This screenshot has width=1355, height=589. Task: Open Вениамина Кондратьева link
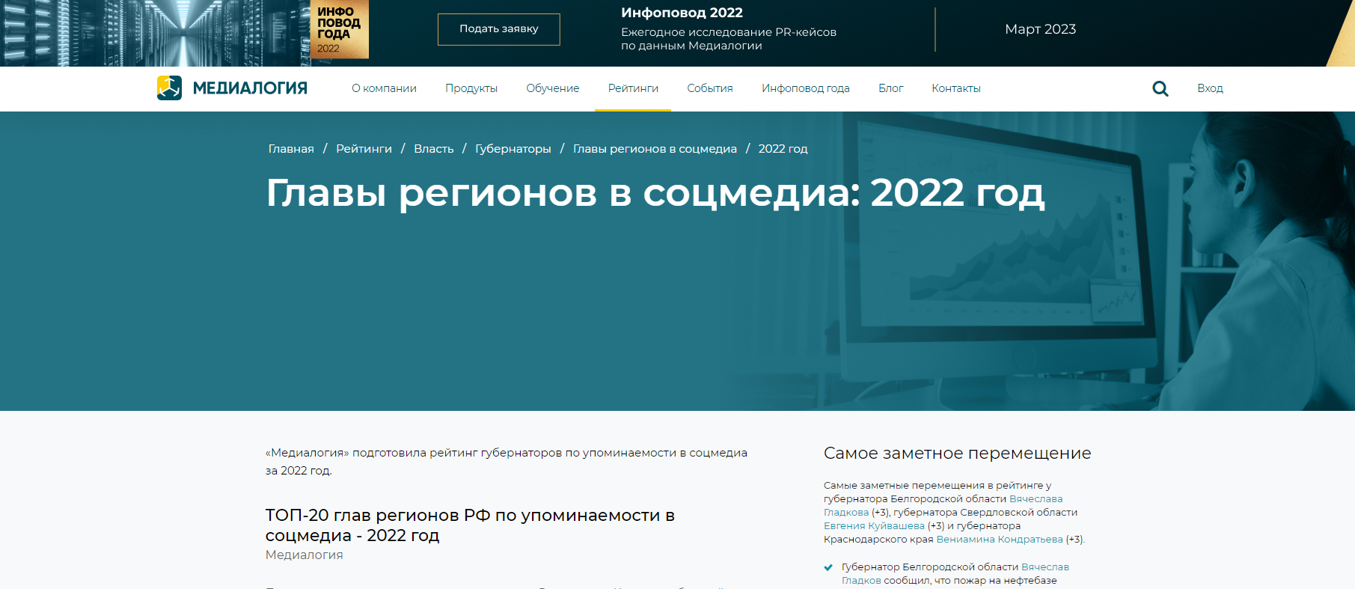point(999,540)
